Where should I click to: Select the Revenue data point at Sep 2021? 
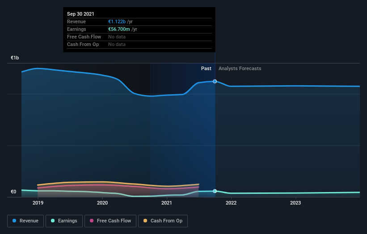click(x=215, y=81)
